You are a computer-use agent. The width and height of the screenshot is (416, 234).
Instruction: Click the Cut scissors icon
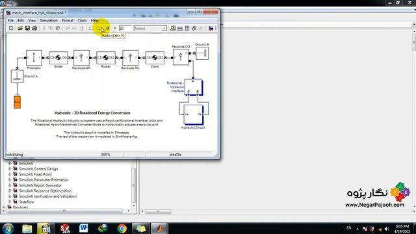pos(44,28)
